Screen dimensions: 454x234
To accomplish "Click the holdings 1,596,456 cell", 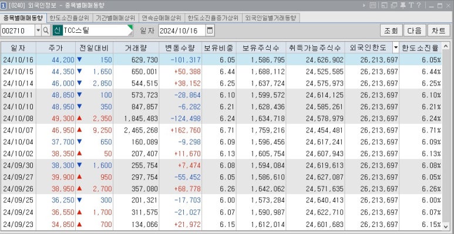I will coord(261,142).
